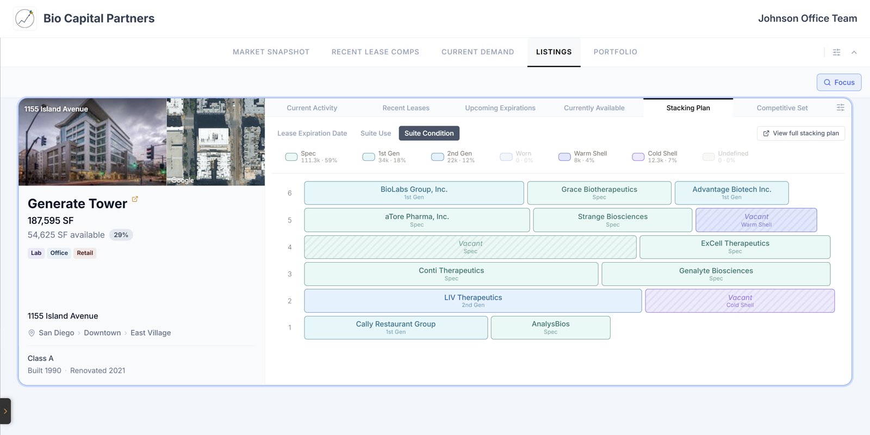Click the Focus button
This screenshot has width=870, height=435.
pos(839,82)
